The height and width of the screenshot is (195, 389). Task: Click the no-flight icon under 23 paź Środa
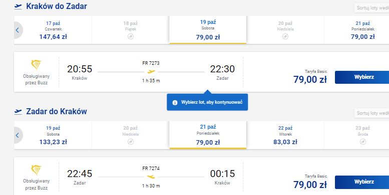pos(362,142)
